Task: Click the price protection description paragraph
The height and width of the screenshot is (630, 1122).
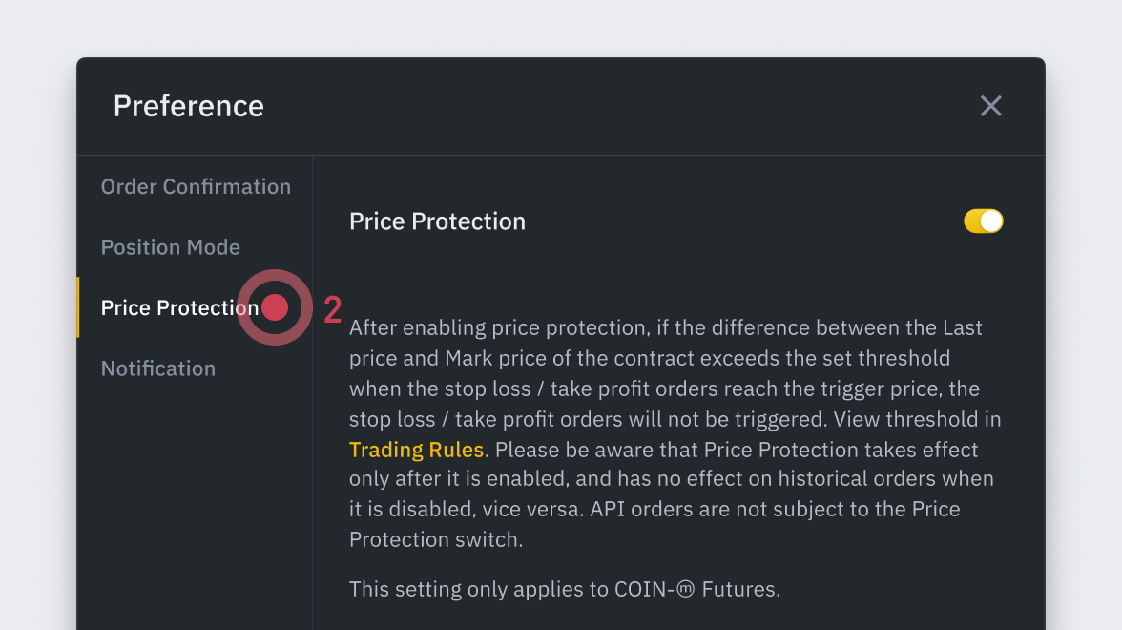Action: 668,434
